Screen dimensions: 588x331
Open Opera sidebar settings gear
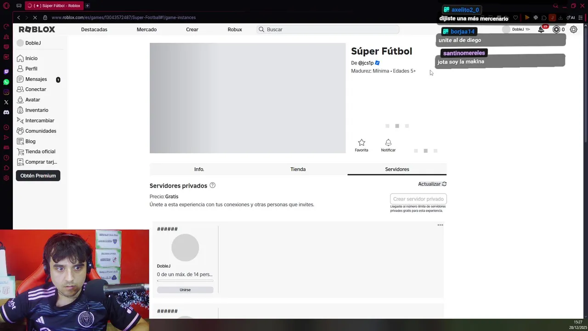pos(6,178)
